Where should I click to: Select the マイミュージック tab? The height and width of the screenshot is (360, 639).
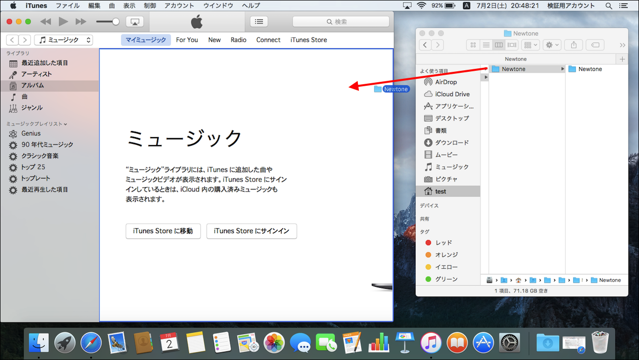pyautogui.click(x=146, y=40)
